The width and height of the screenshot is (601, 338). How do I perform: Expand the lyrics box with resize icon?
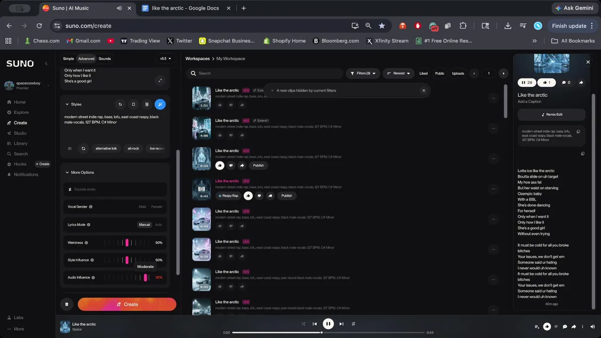coord(160,80)
